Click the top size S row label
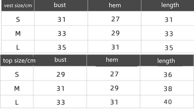Image resolution: width=194 pixels, height=110 pixels. pyautogui.click(x=17, y=74)
